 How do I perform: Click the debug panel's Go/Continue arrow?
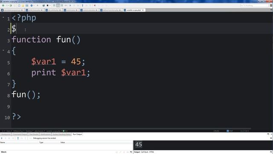(x=2, y=138)
